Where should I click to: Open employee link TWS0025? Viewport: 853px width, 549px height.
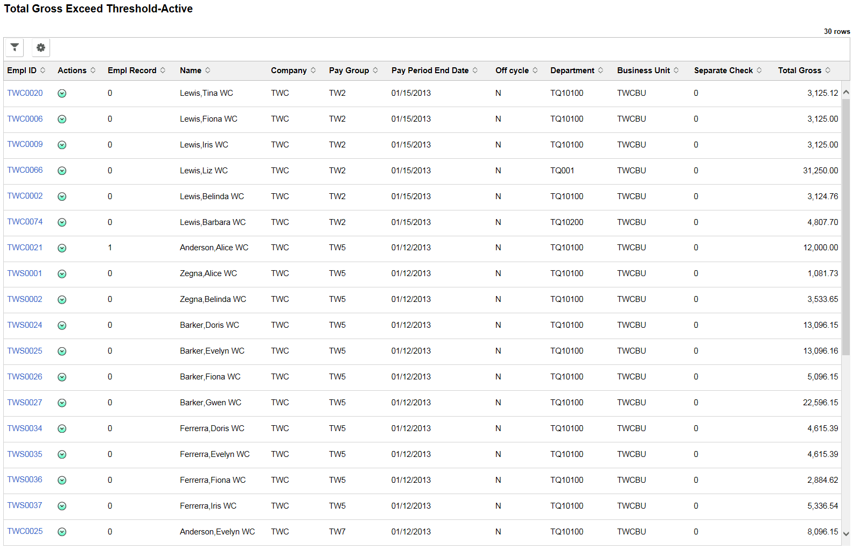[24, 351]
